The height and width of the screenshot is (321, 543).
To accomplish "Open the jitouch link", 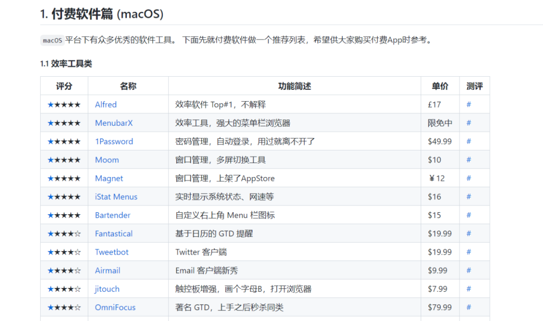I will [x=107, y=289].
